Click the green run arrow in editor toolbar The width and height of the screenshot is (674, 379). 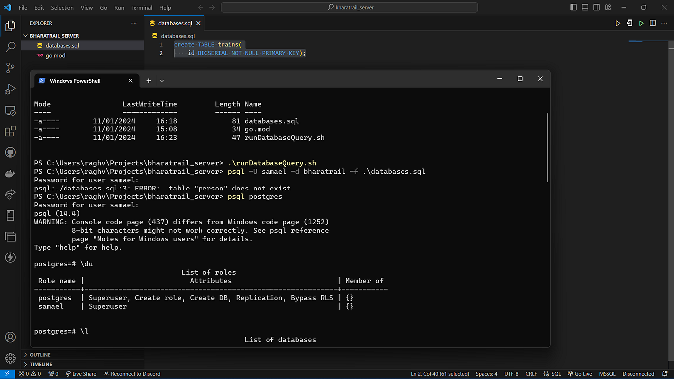[641, 23]
